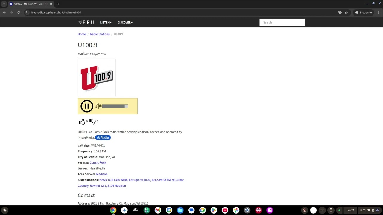Reload the current page
The width and height of the screenshot is (383, 215).
[19, 13]
